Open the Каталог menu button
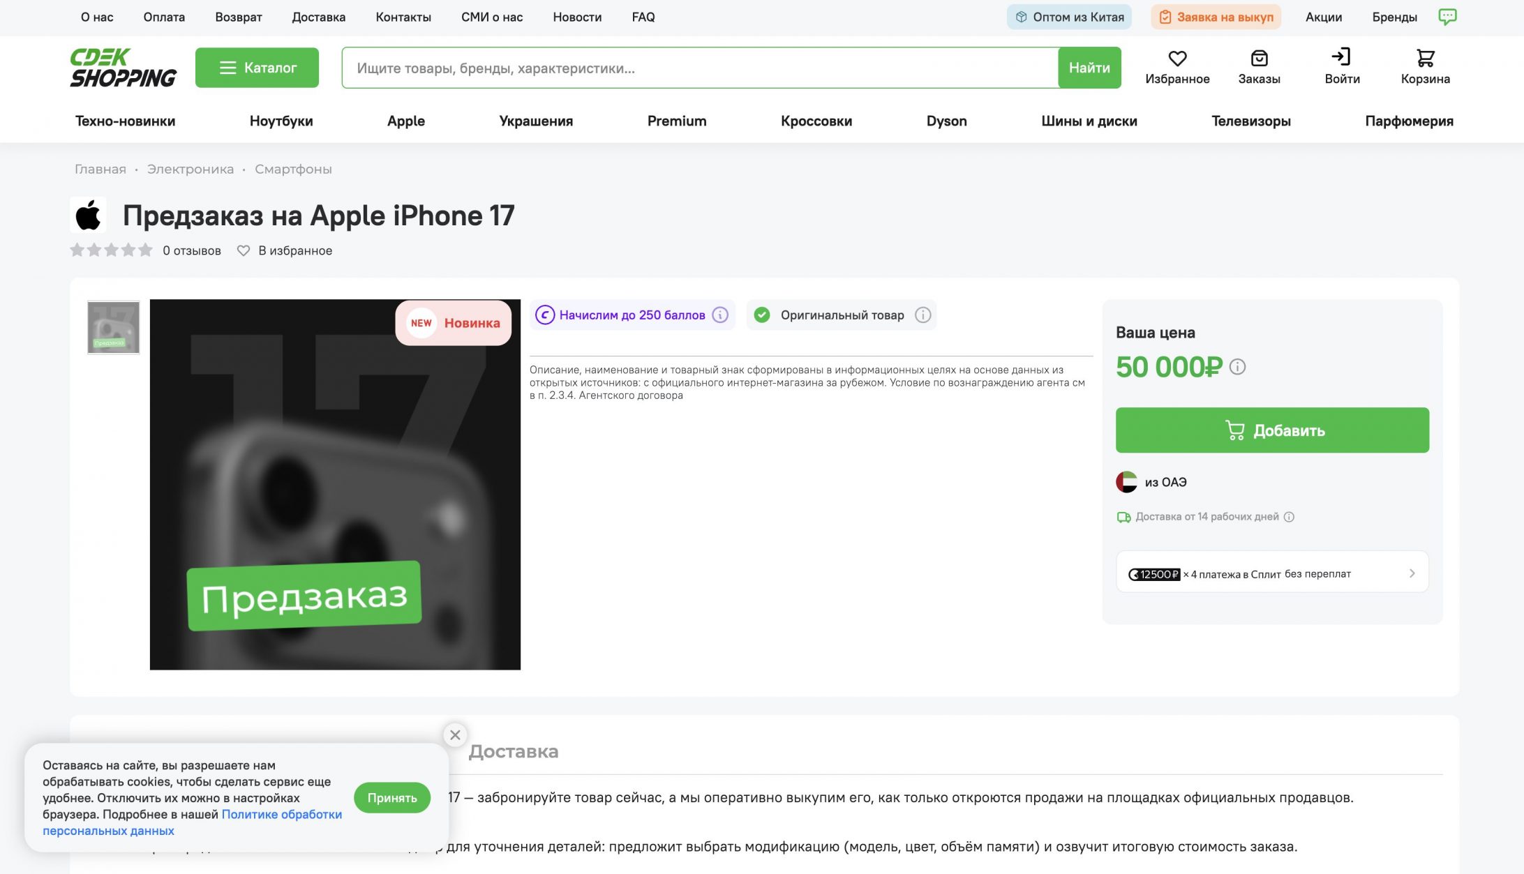The image size is (1524, 874). pyautogui.click(x=257, y=68)
